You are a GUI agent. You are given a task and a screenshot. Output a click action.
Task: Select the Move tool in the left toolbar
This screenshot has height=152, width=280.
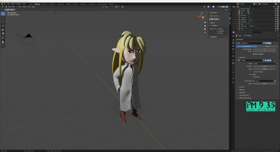coord(3,22)
